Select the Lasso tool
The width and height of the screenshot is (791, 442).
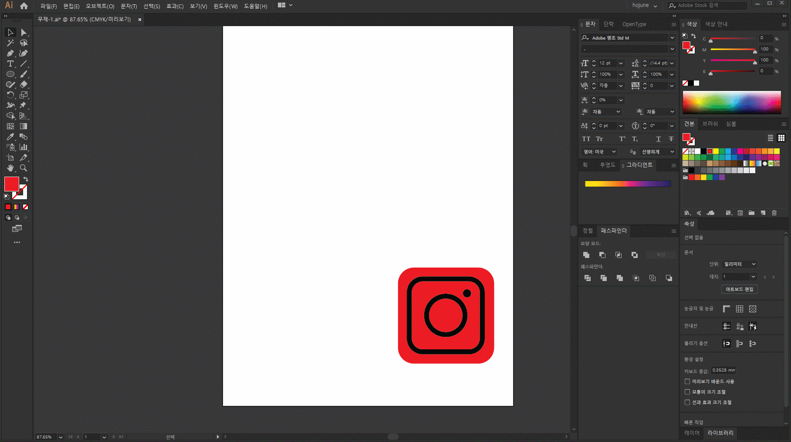click(24, 43)
